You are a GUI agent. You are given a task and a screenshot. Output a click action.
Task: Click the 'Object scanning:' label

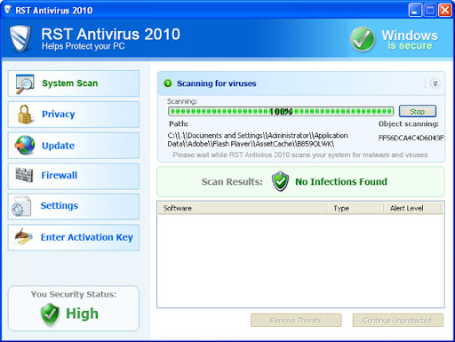point(409,123)
